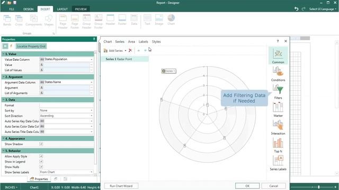Delete the selected series with red X
The width and height of the screenshot is (339, 190).
[130, 51]
